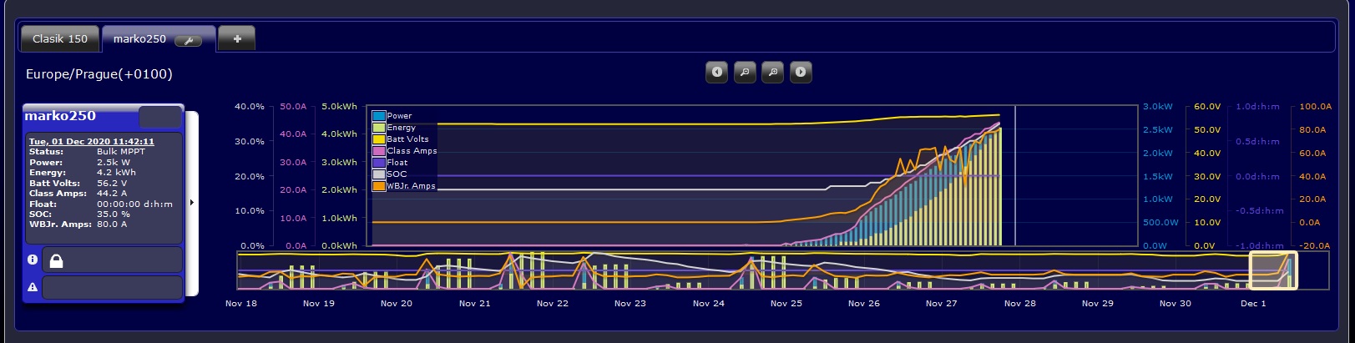Click the info icon beside the lock
The image size is (1355, 343).
tap(33, 260)
